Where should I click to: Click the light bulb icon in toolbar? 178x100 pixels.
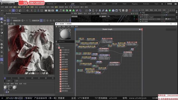click(97, 11)
